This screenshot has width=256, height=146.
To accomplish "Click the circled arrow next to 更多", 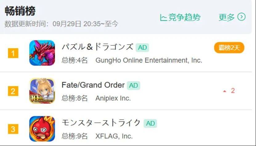I will pyautogui.click(x=242, y=17).
